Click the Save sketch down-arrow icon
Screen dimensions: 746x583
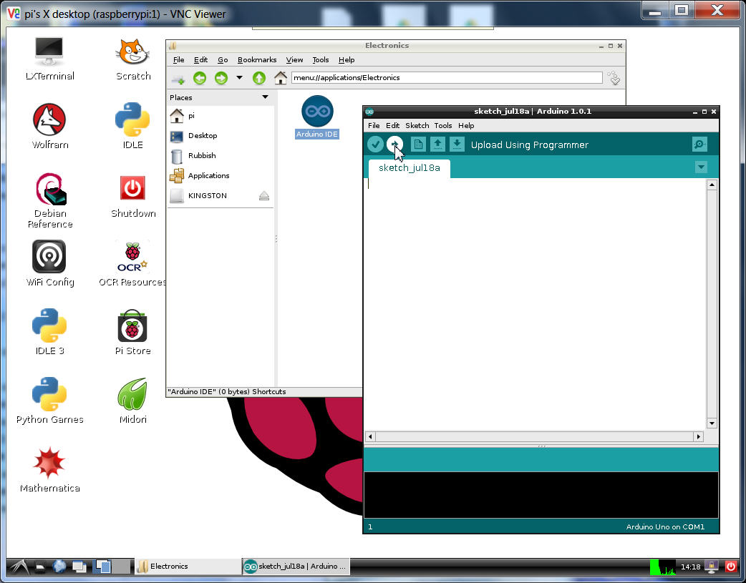tap(457, 144)
